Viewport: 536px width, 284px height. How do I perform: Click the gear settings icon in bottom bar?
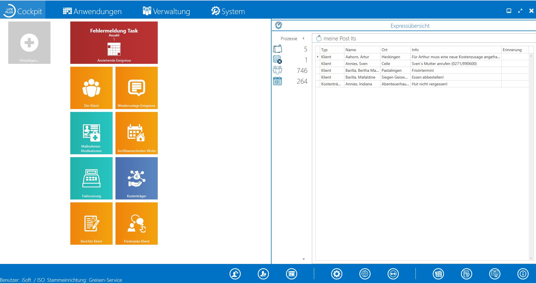click(336, 274)
